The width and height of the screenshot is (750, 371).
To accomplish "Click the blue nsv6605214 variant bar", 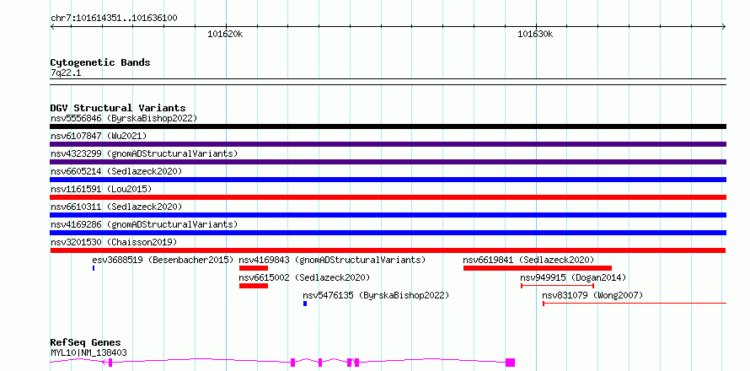I will coord(388,180).
